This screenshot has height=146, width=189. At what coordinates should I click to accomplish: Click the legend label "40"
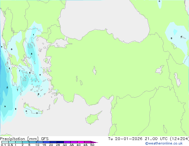pyautogui.click(x=78, y=145)
